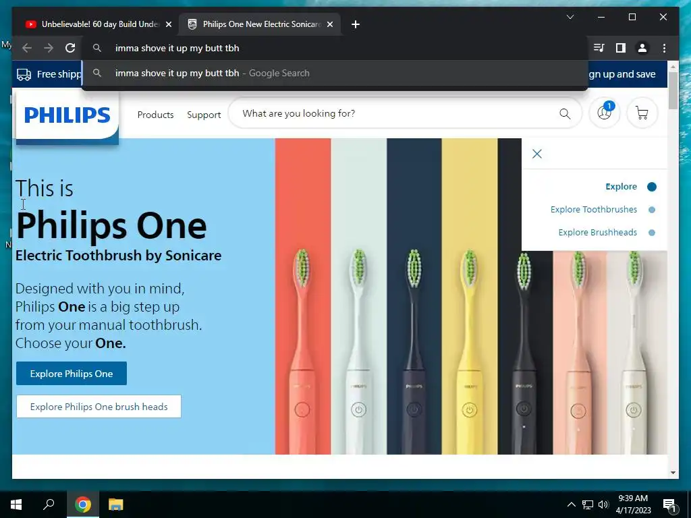Screen dimensions: 691x518
Task: Click the site search magnifier icon
Action: coord(565,113)
